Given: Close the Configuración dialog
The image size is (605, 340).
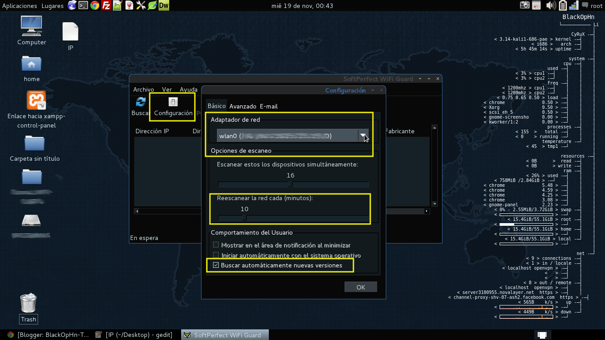Looking at the screenshot, I should [381, 90].
